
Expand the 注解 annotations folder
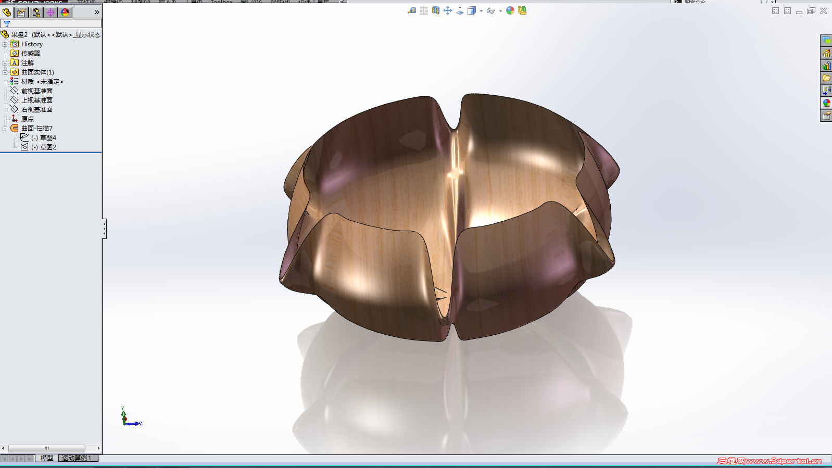5,63
